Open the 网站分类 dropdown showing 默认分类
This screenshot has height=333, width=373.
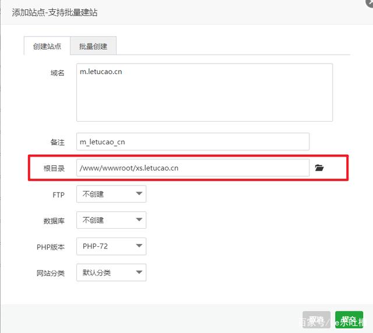coord(111,272)
